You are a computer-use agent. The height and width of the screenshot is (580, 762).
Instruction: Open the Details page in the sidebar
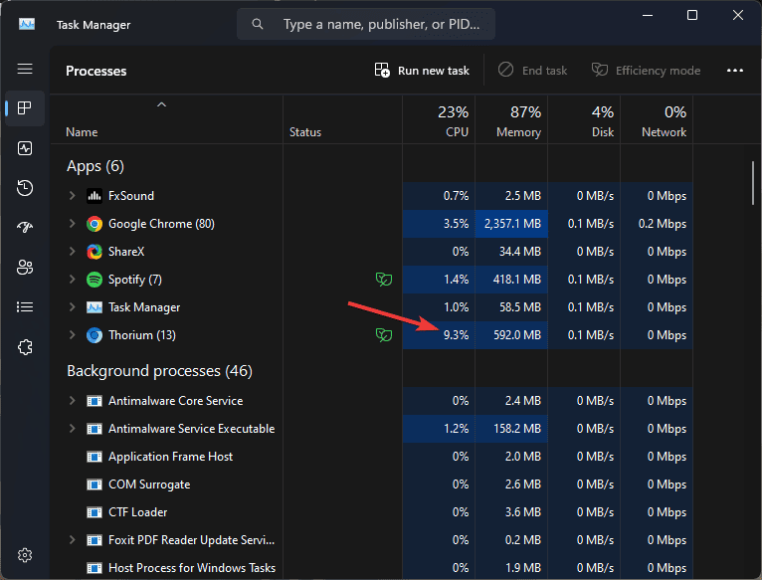tap(25, 307)
